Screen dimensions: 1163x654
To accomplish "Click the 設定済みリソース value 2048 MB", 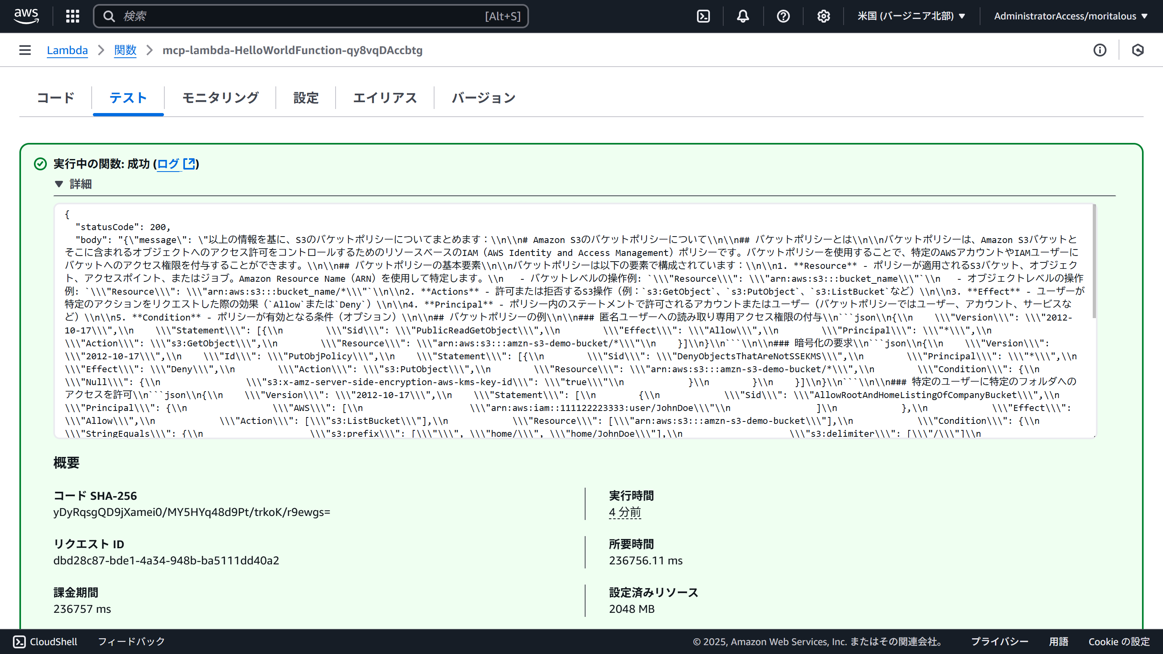I will coord(632,609).
